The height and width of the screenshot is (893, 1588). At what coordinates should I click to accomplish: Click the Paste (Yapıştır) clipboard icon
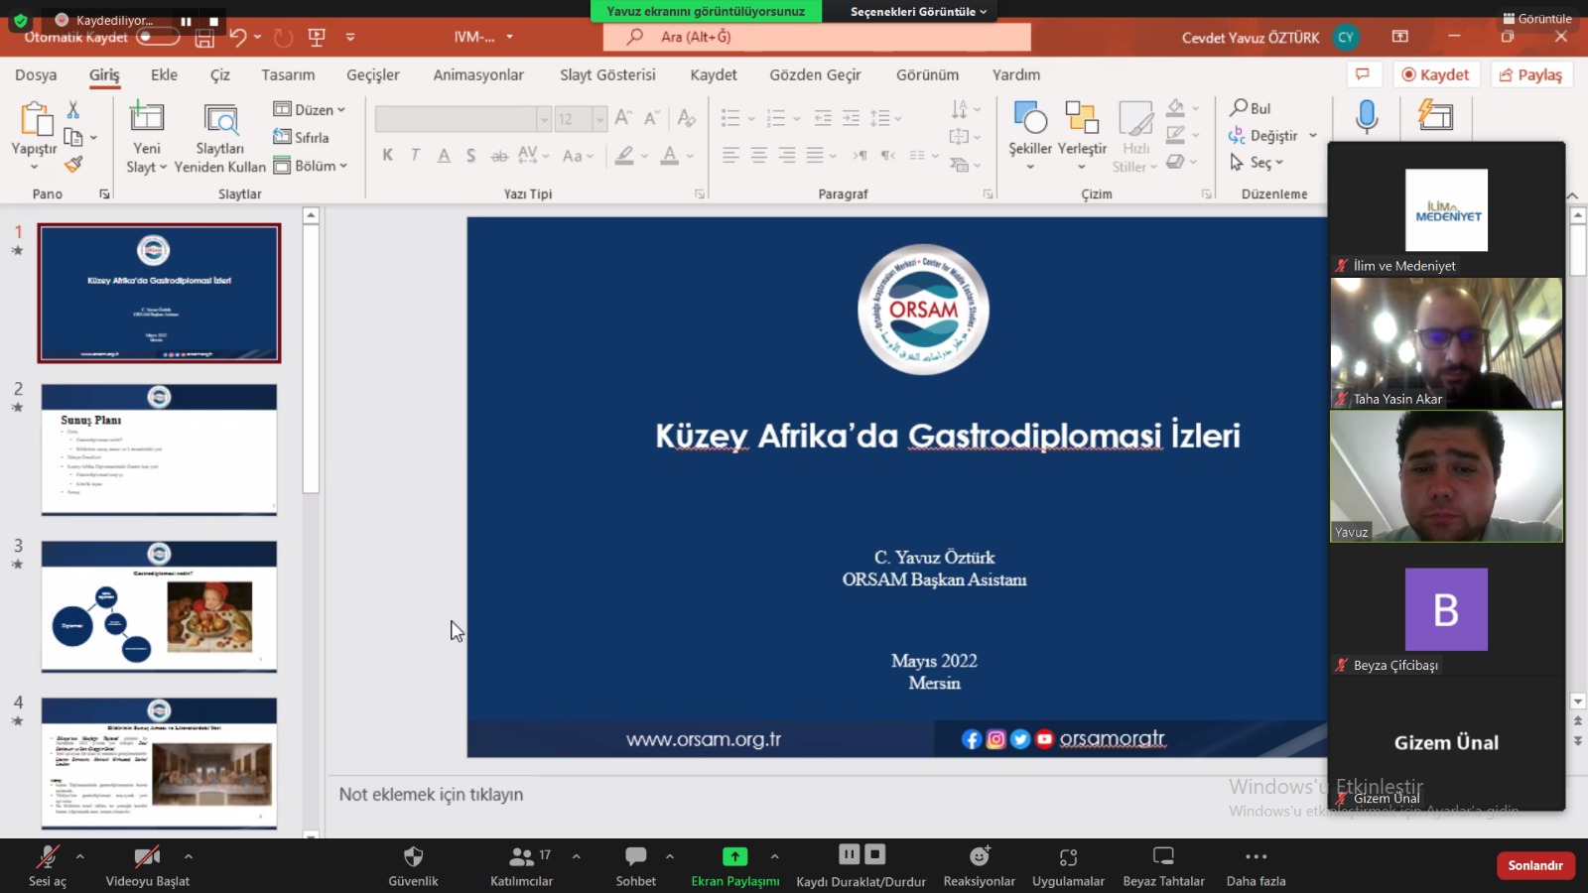pos(36,119)
